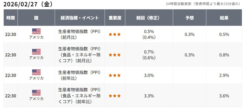This screenshot has width=244, height=108.
Task: Click the importance stars in the PPI 前年比 row
Action: point(115,76)
